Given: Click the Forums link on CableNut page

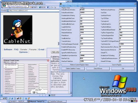Looking at the screenshot, I should (33, 49).
